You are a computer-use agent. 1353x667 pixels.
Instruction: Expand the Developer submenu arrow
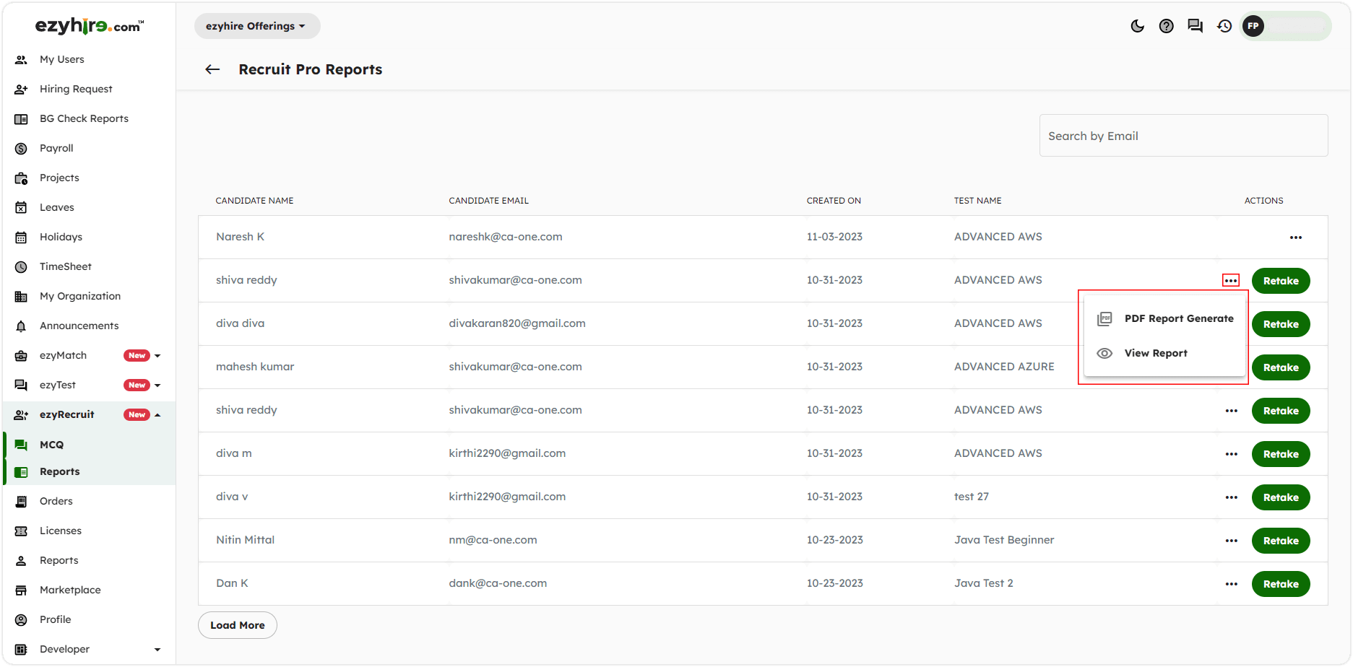click(x=157, y=649)
